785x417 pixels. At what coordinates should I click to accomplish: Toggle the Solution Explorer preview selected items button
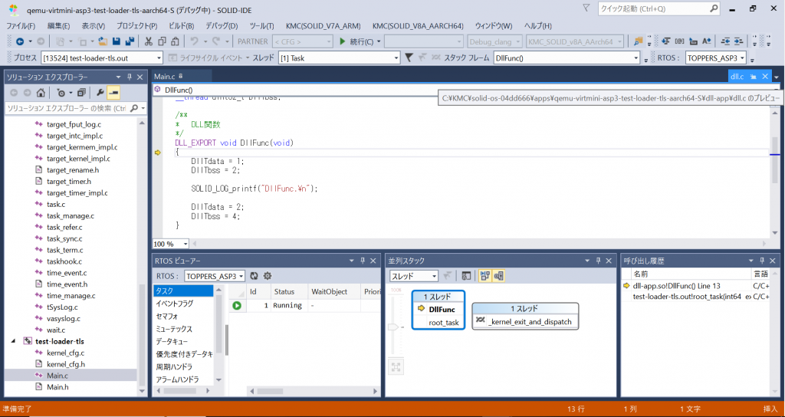tap(113, 93)
